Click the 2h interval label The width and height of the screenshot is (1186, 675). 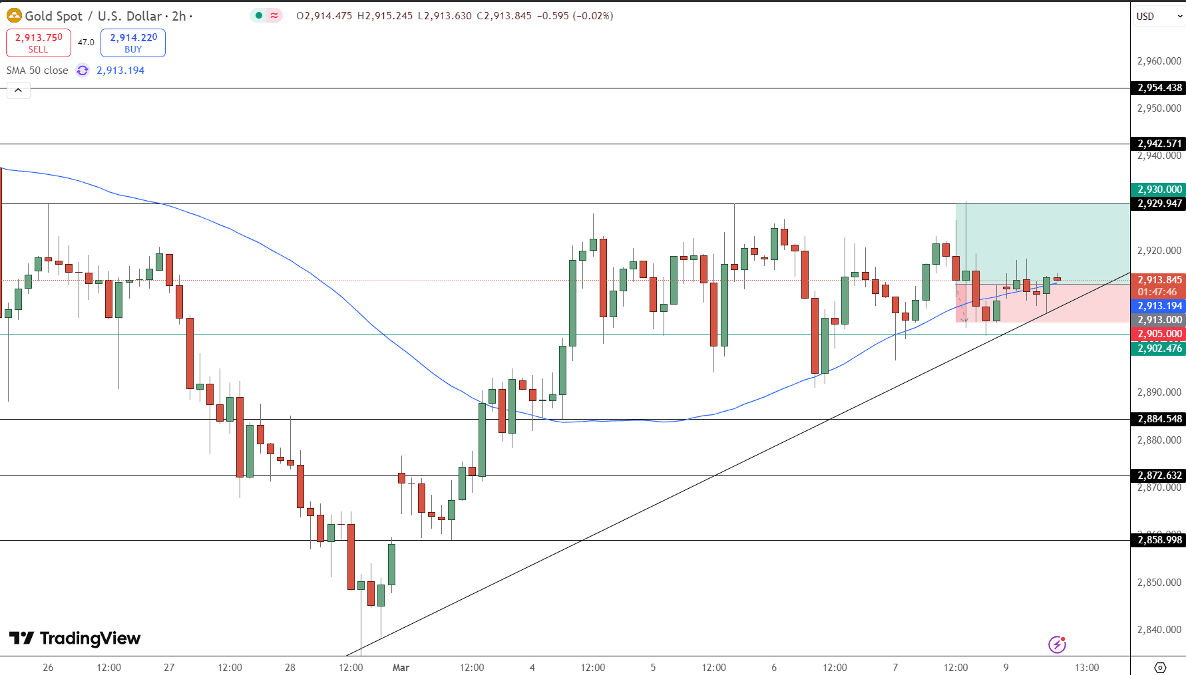click(x=179, y=16)
